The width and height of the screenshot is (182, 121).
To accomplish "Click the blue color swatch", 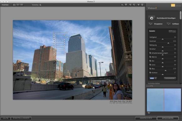I will pos(152,78).
